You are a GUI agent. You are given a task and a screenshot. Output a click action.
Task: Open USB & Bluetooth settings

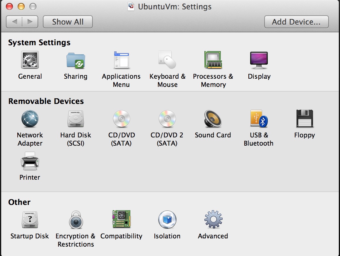click(259, 119)
